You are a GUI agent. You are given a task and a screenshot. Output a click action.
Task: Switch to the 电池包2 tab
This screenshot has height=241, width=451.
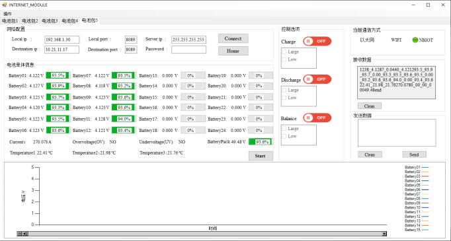pos(30,21)
